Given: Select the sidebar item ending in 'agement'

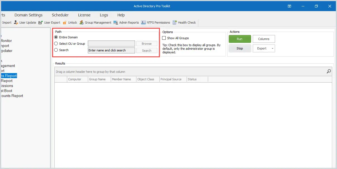Looking at the screenshot, I should 8,66.
